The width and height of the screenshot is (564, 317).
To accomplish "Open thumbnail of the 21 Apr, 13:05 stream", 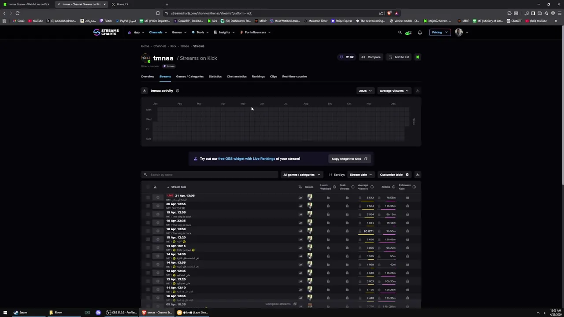I will pos(158,198).
